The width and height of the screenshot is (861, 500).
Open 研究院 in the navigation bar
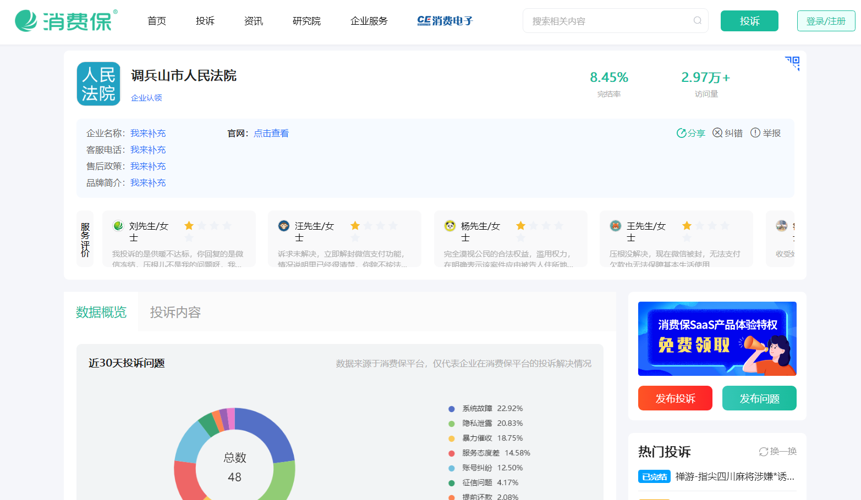point(307,21)
